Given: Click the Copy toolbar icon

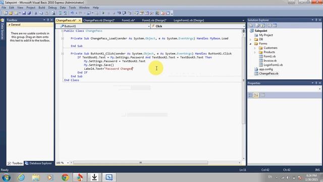Looking at the screenshot, I should pyautogui.click(x=41, y=13).
